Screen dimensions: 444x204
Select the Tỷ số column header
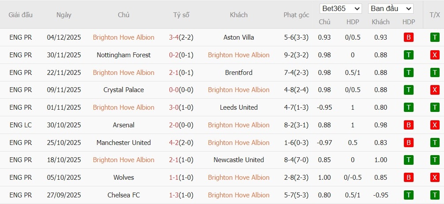tap(181, 15)
